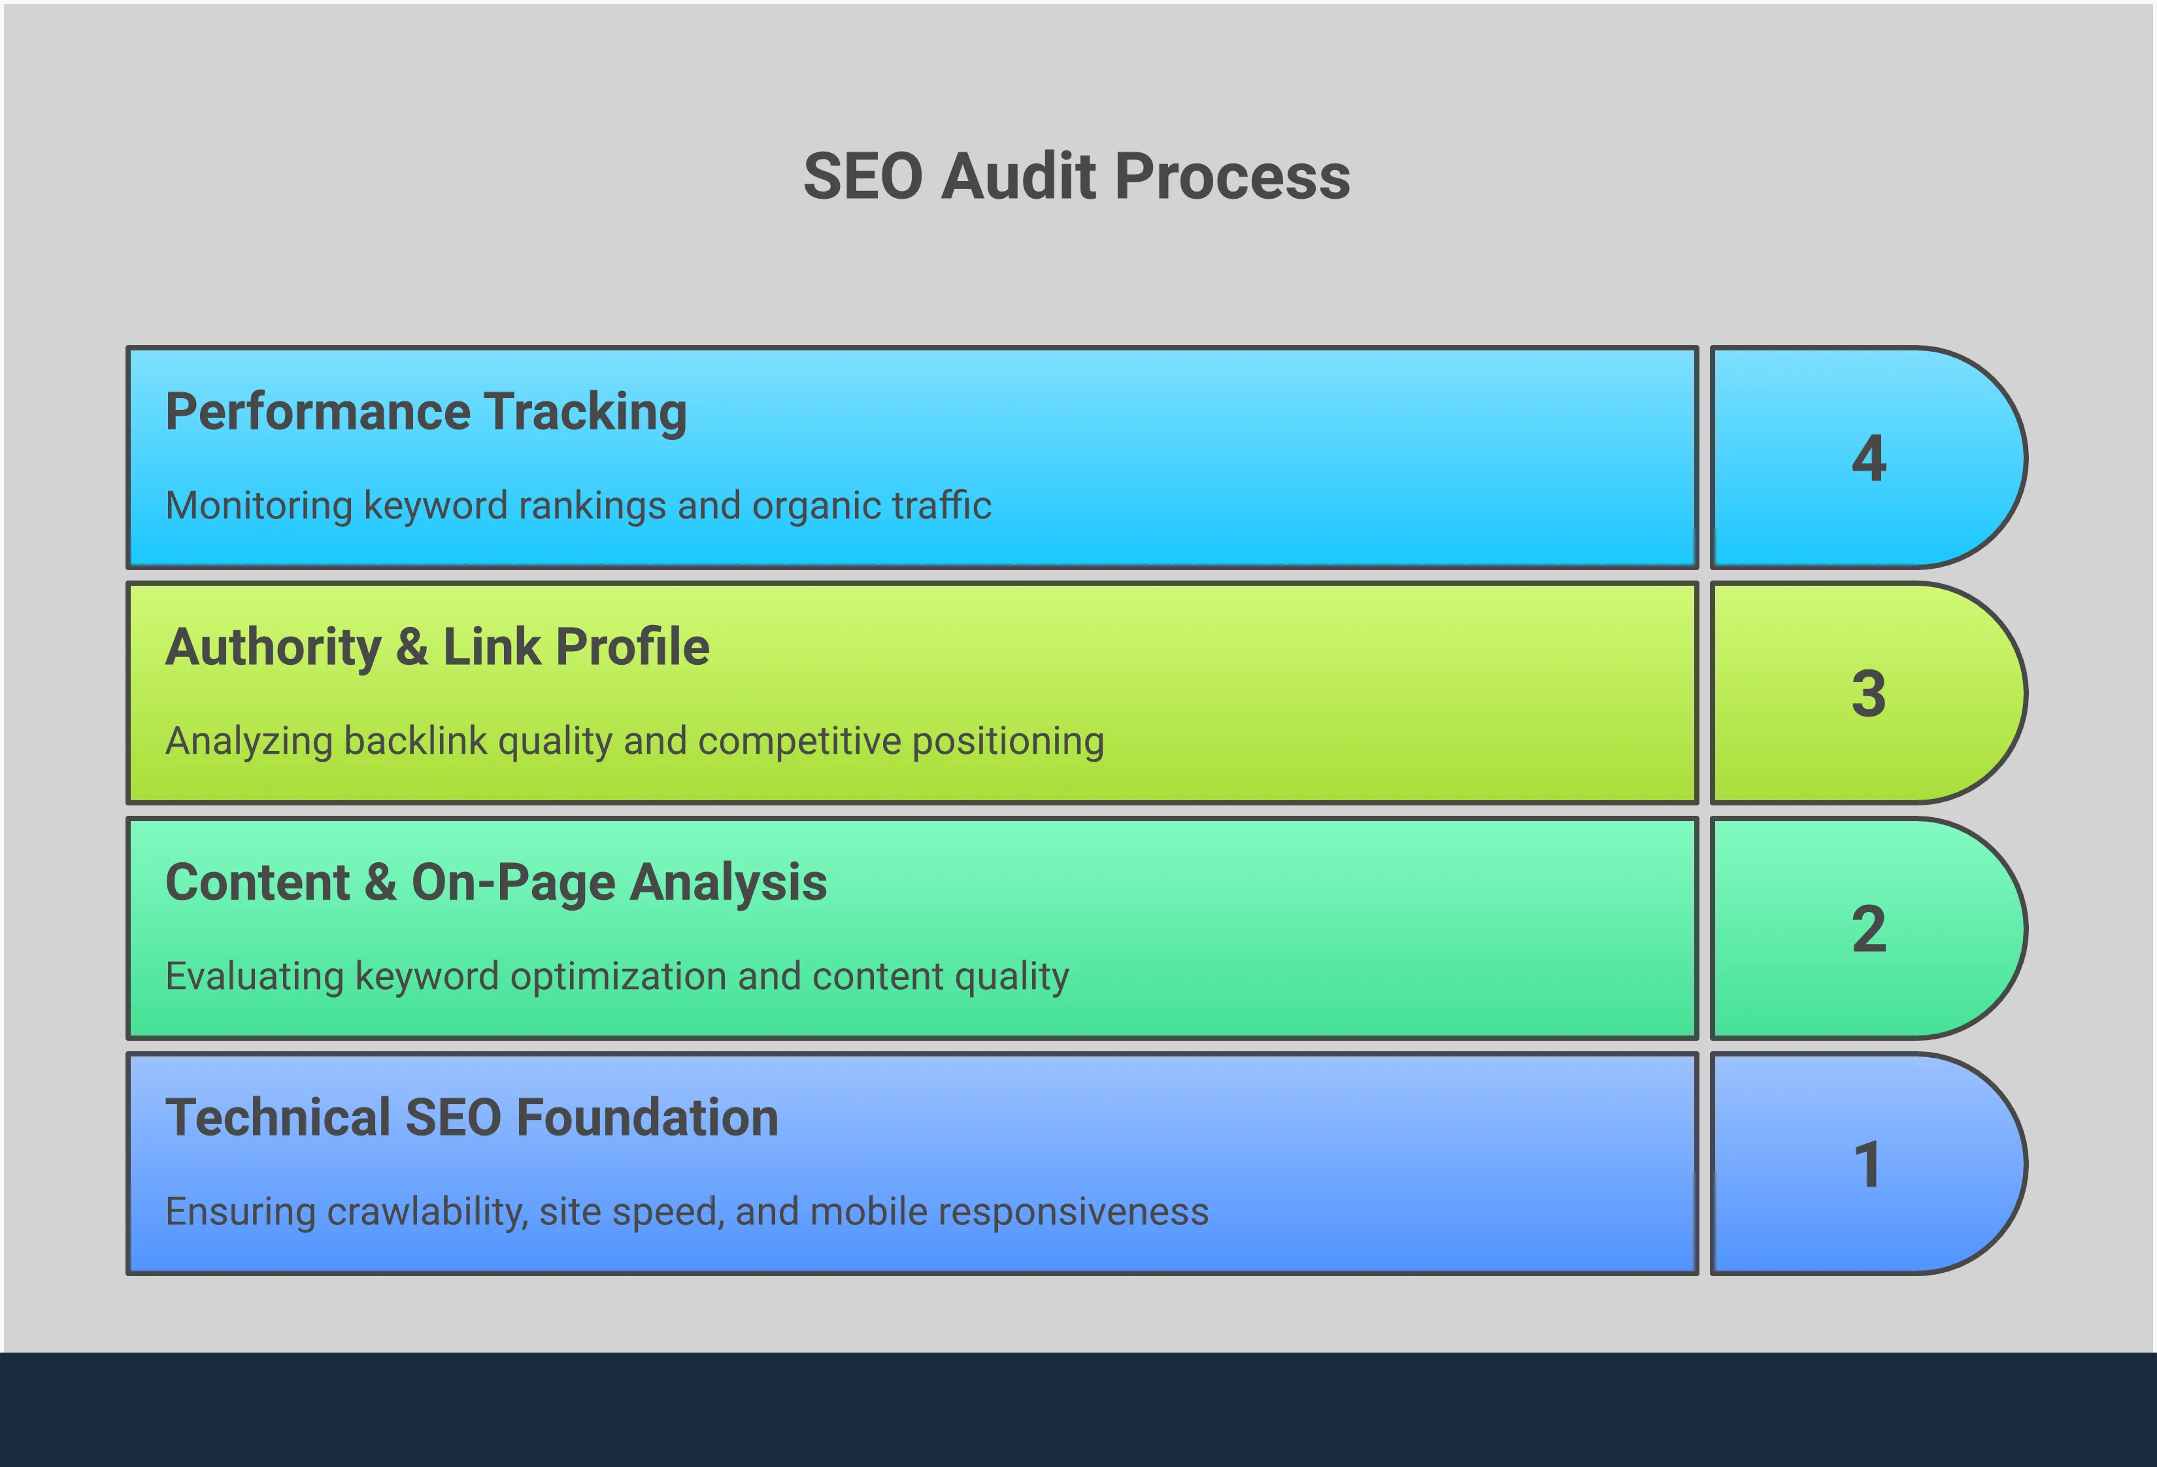Open the Authority & Link Profile section
The image size is (2157, 1467).
(x=436, y=648)
